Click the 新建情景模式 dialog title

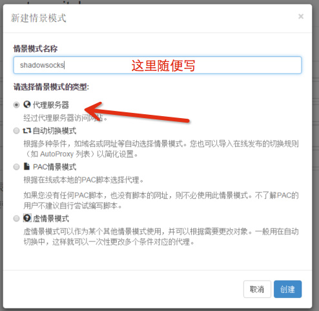pos(39,18)
